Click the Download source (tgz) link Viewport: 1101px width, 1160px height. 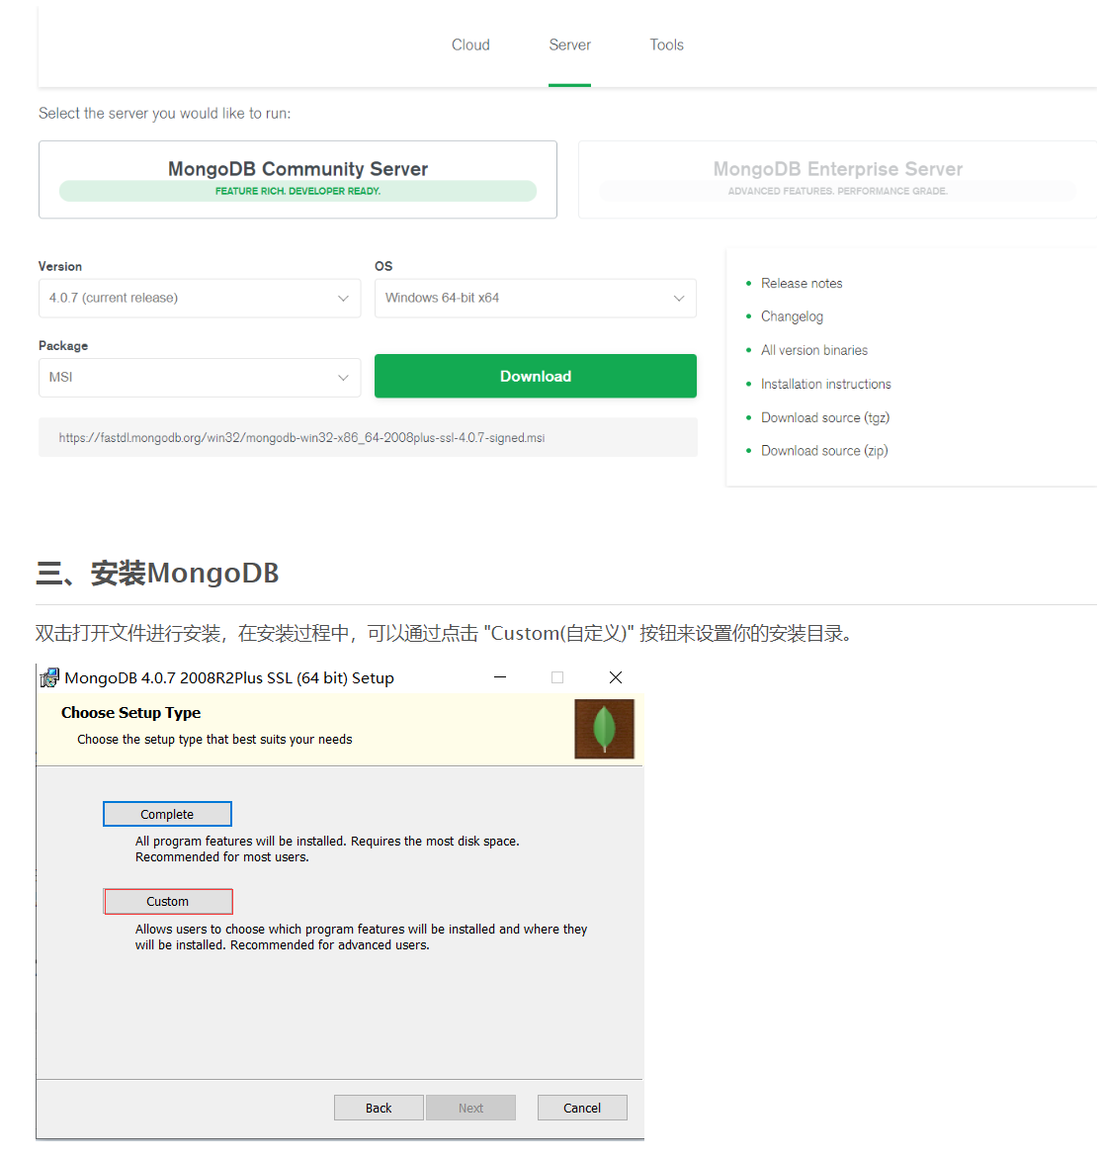tap(825, 418)
